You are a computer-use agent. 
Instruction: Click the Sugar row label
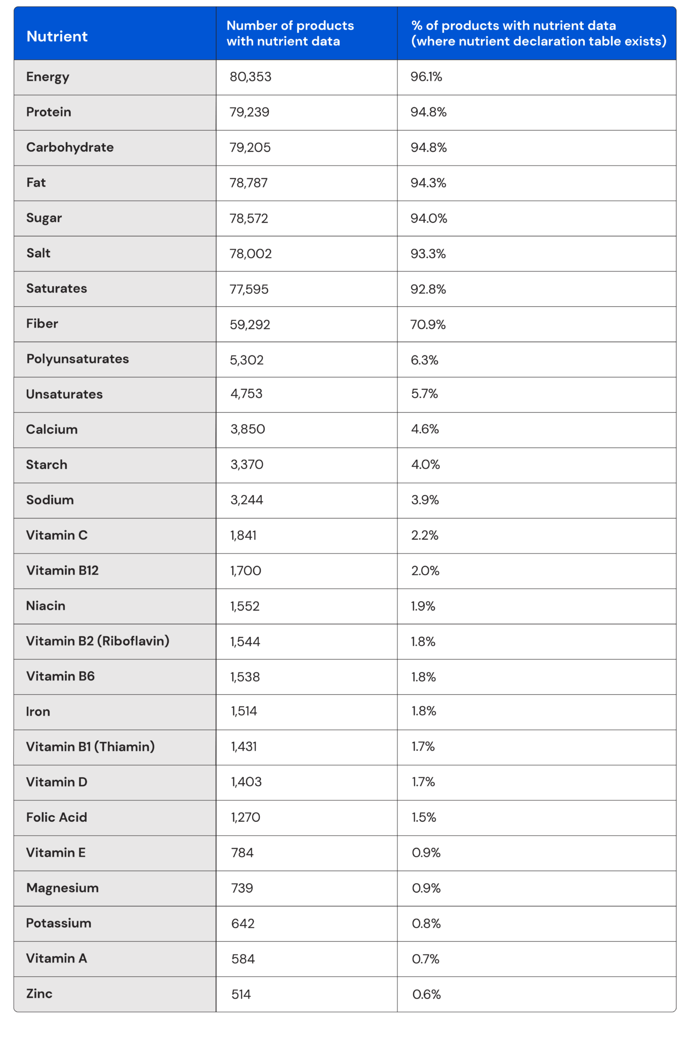[44, 218]
